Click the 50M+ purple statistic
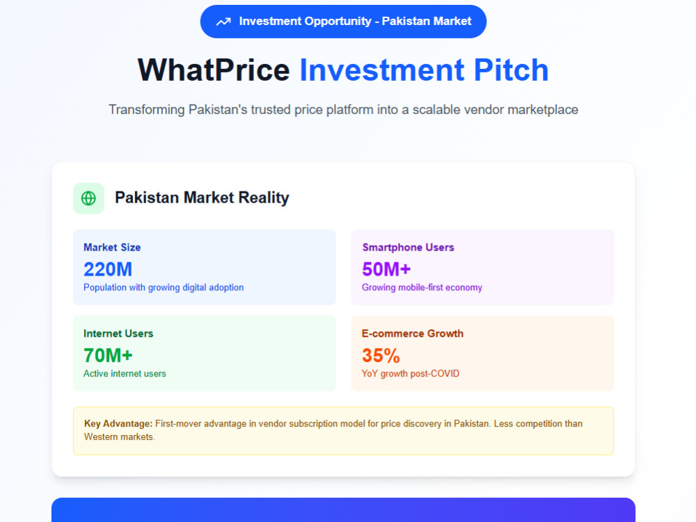The image size is (696, 522). 386,269
